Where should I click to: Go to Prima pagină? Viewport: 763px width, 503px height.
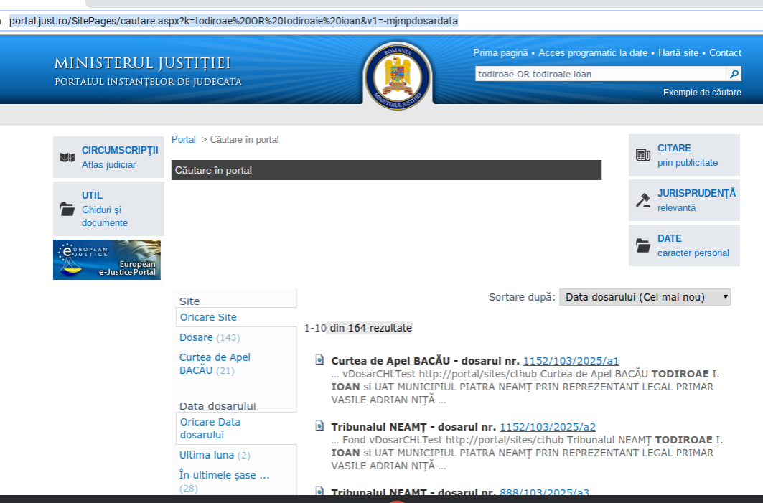point(502,52)
